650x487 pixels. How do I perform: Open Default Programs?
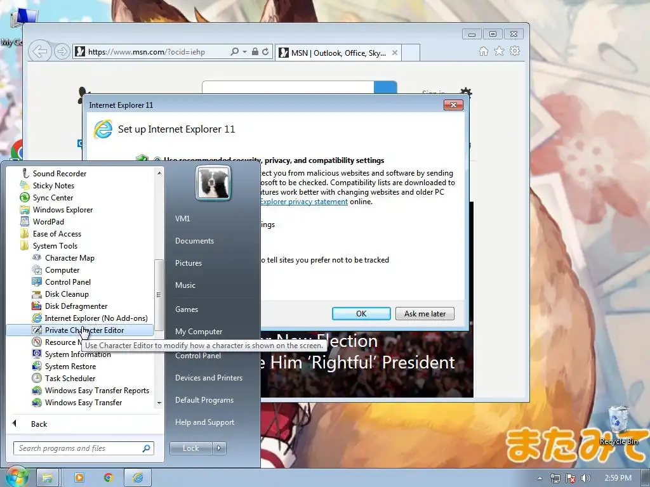pyautogui.click(x=204, y=400)
